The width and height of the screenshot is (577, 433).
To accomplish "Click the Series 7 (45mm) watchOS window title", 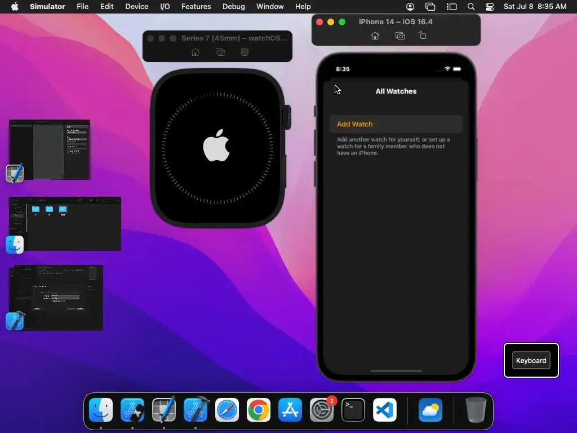I will (x=234, y=38).
